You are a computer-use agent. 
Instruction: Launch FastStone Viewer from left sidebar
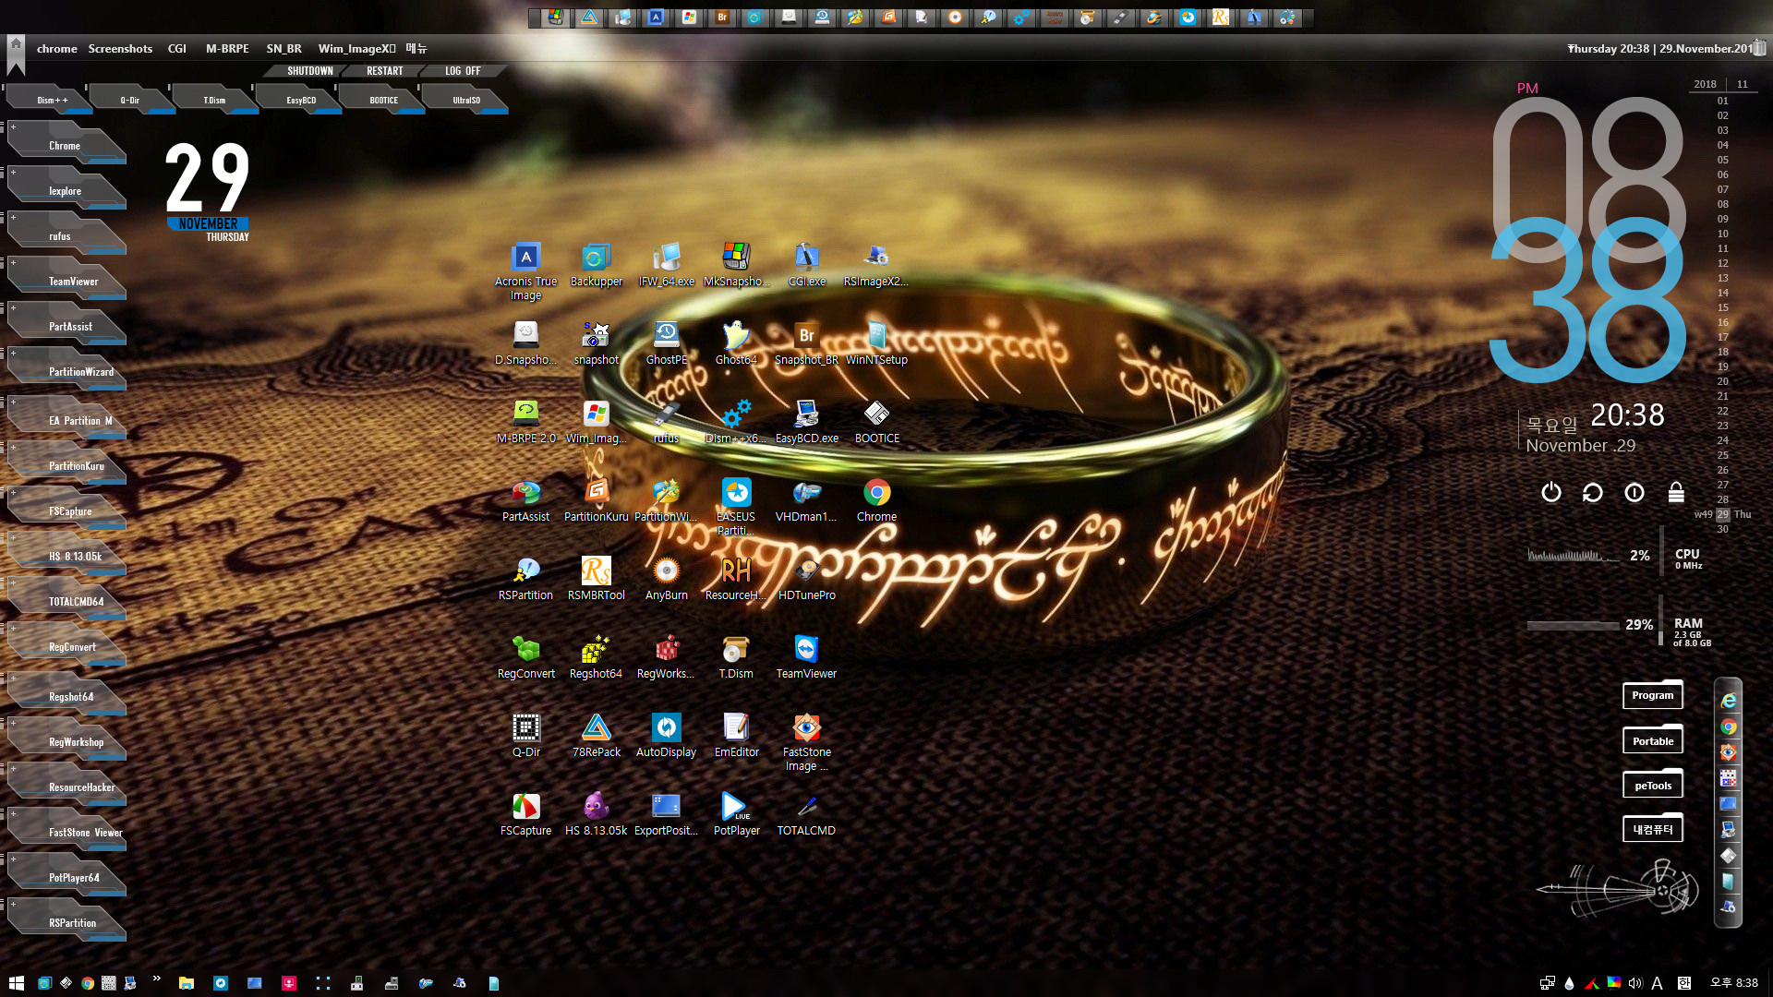(x=66, y=832)
